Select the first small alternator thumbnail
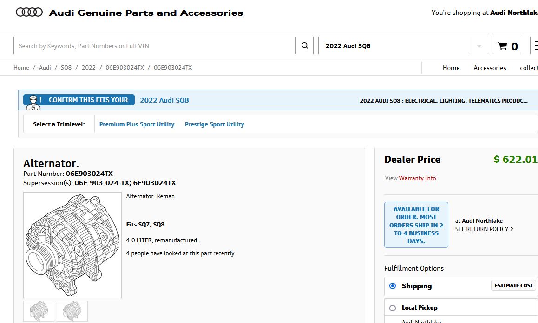Screen dimensions: 538x323 39,311
